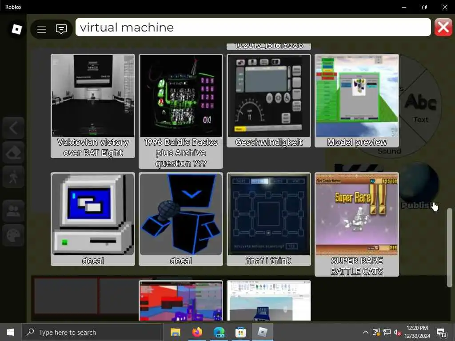Click the running character sidebar icon

pos(13,177)
